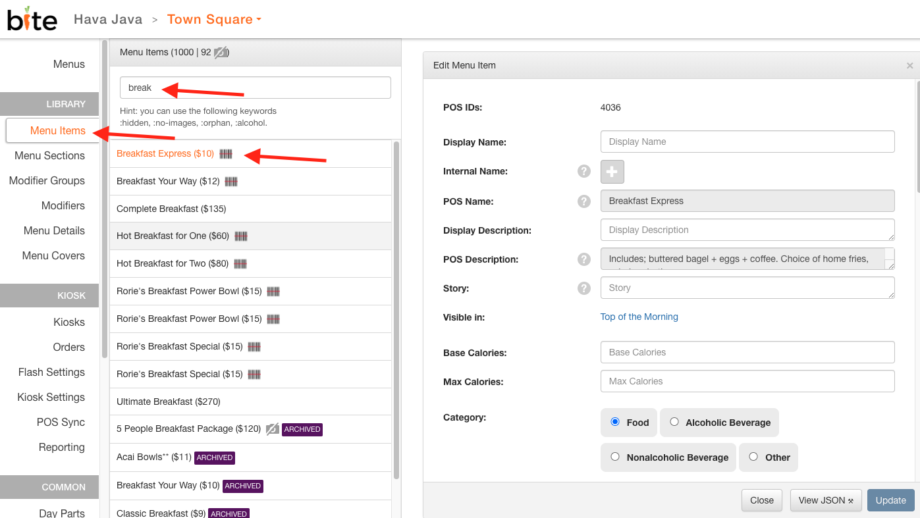Select the Other category radio button
The height and width of the screenshot is (518, 920).
[x=753, y=457]
